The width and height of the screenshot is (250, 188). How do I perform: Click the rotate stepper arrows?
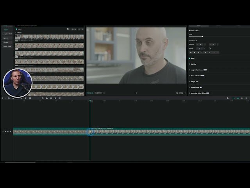tap(204, 49)
